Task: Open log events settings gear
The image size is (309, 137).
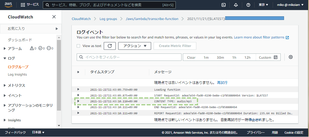Action: [291, 57]
